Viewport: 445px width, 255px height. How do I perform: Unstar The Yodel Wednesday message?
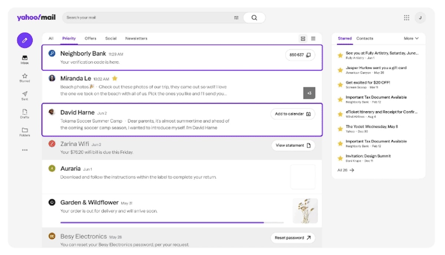coord(340,129)
